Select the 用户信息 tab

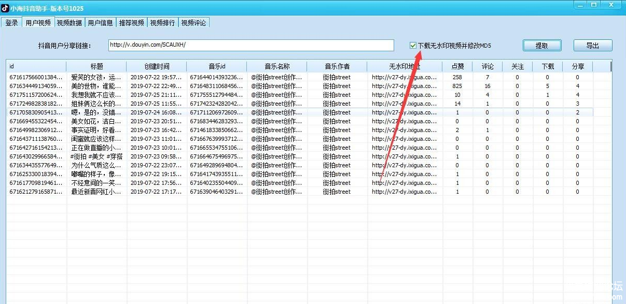click(x=100, y=23)
